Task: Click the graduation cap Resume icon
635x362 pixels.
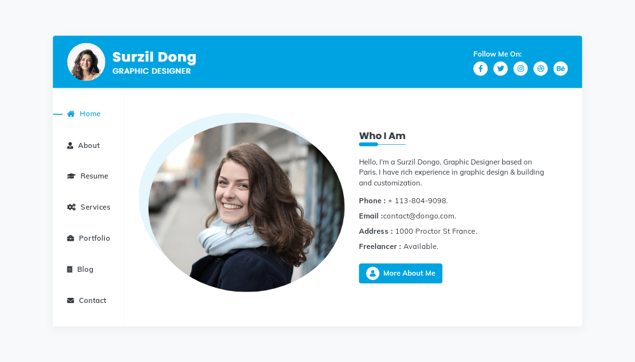Action: [x=71, y=176]
